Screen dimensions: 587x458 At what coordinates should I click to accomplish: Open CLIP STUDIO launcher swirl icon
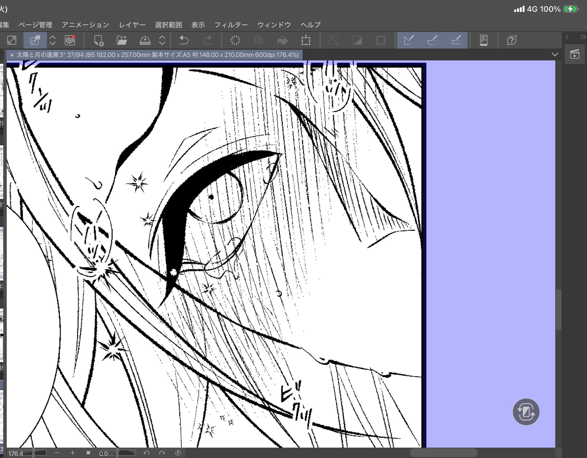pyautogui.click(x=70, y=40)
